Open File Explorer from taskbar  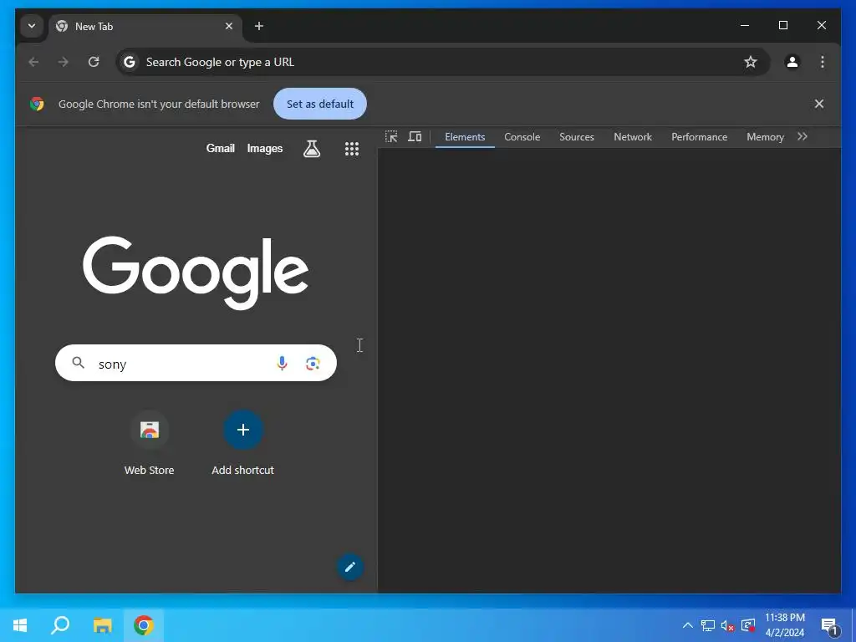pyautogui.click(x=102, y=625)
